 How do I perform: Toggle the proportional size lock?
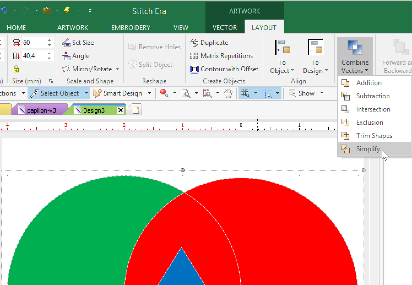point(16,69)
